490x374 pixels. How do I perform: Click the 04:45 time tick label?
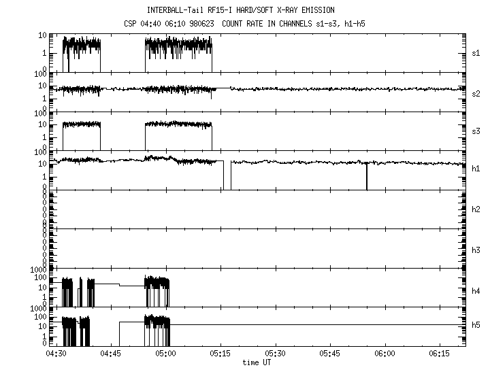(x=111, y=354)
